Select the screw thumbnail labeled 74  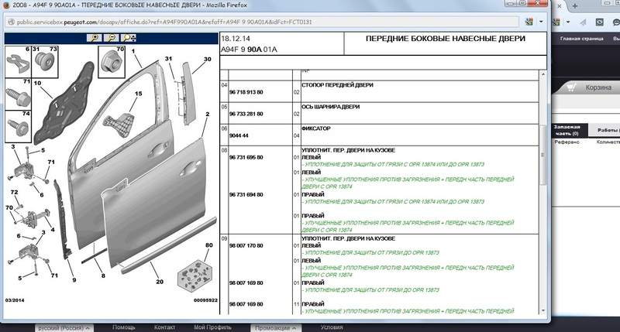pos(18,126)
